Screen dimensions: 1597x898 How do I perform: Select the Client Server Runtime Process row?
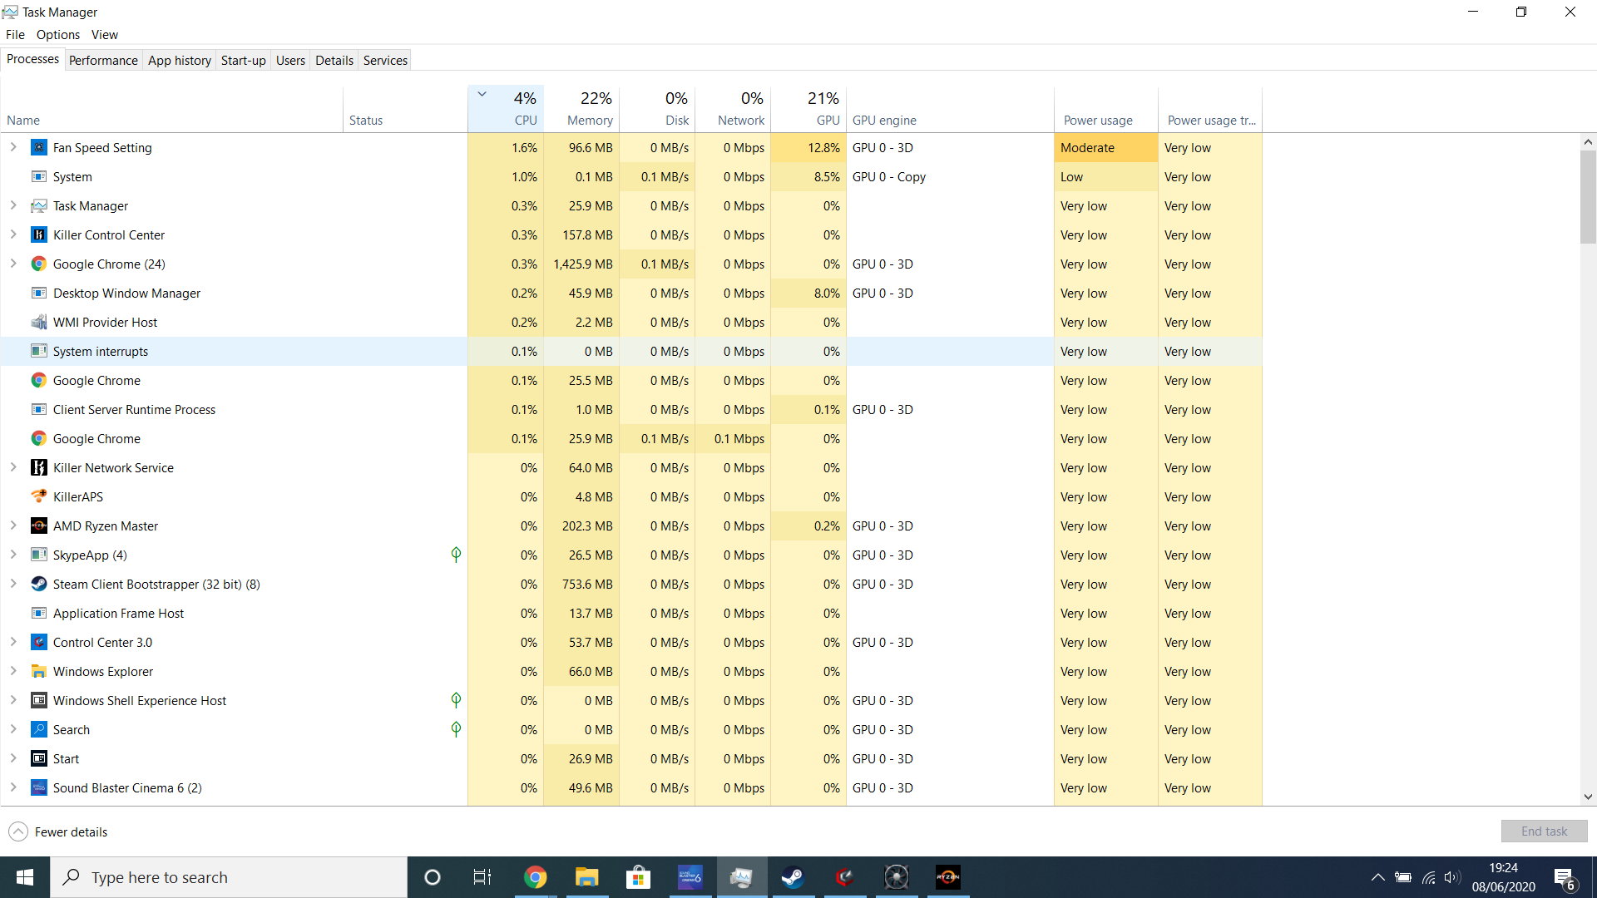pos(632,410)
